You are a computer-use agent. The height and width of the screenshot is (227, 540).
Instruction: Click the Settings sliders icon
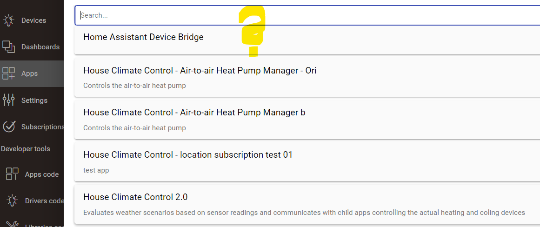(8, 100)
